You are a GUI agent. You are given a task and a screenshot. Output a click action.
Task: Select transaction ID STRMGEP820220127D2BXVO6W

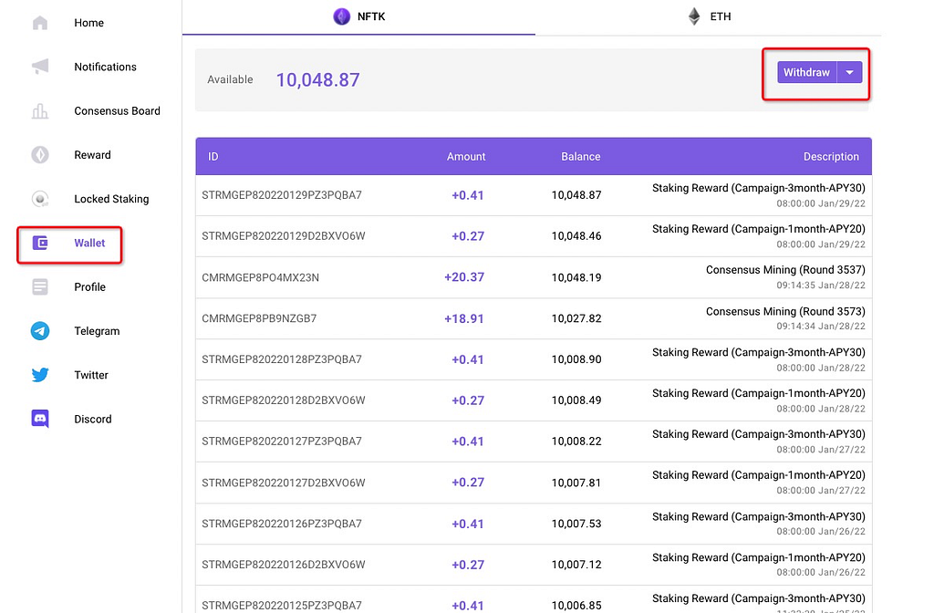coord(284,483)
